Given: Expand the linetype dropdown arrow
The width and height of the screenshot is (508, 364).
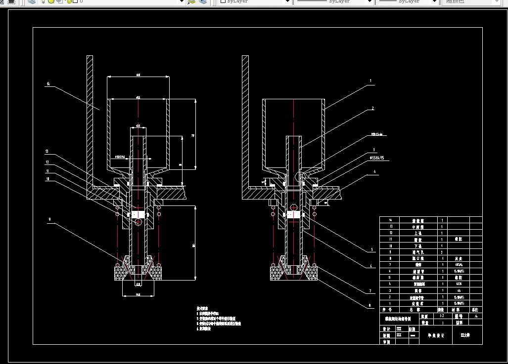Looking at the screenshot, I should pyautogui.click(x=369, y=1).
